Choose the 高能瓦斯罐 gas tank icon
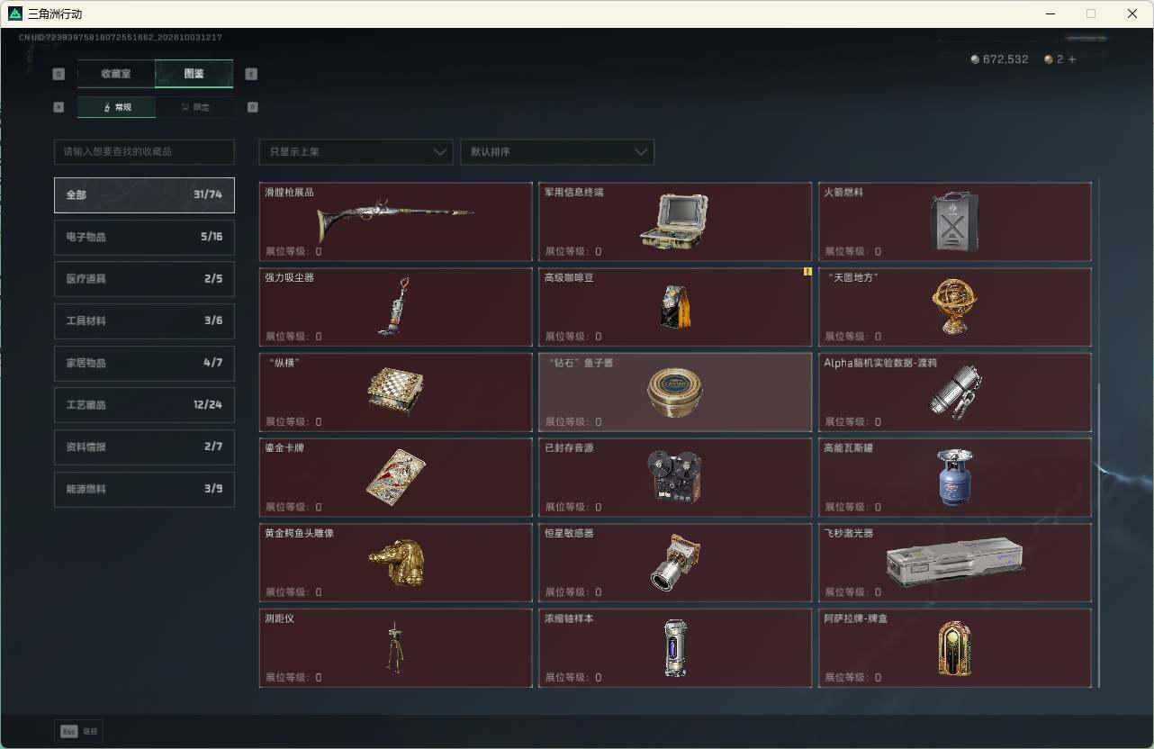This screenshot has width=1154, height=749. pyautogui.click(x=954, y=477)
